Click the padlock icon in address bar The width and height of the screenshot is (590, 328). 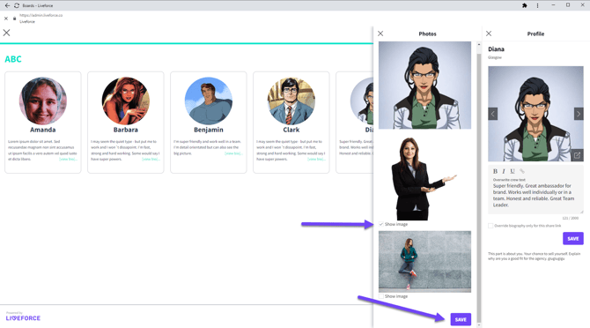pos(14,19)
